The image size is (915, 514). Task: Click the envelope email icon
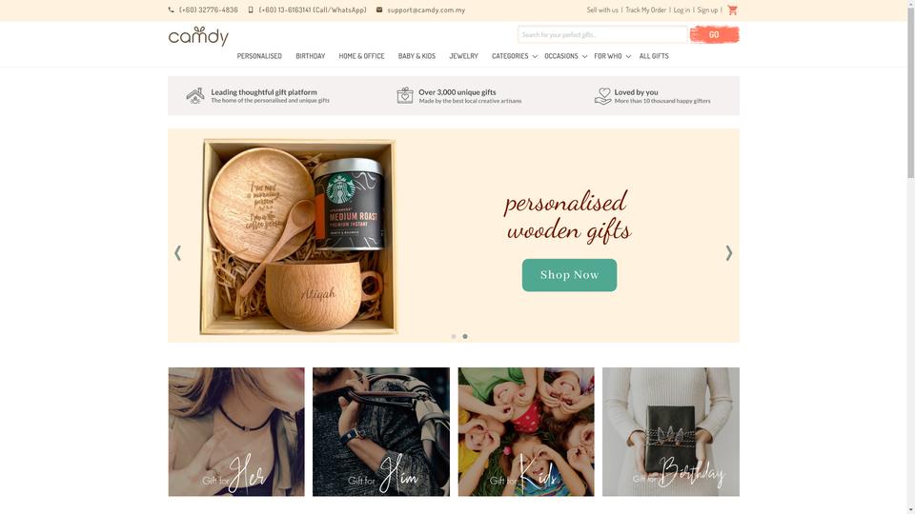pyautogui.click(x=379, y=10)
